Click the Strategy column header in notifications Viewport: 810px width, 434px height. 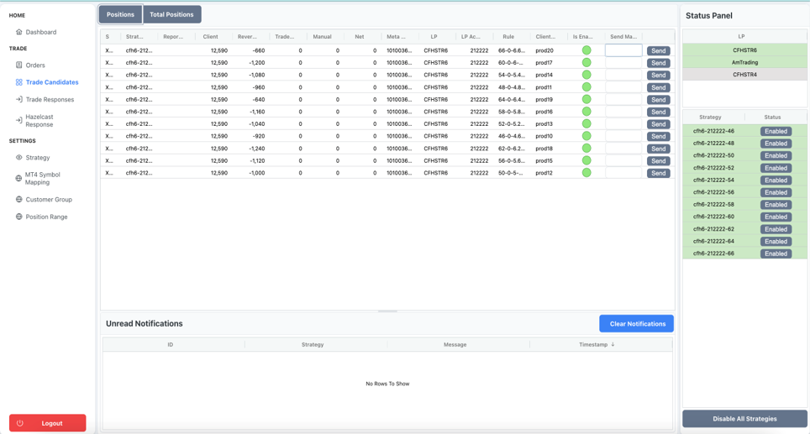pos(313,344)
